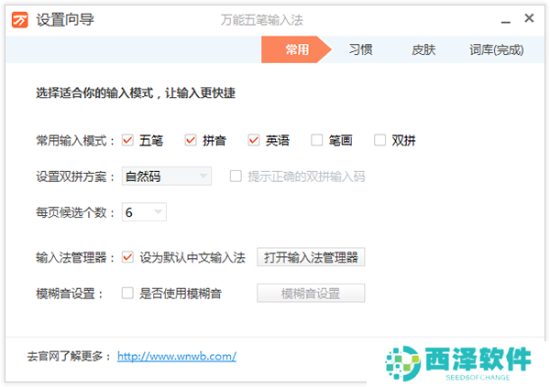Disable the 英语 input mode
Image resolution: width=550 pixels, height=387 pixels.
[x=254, y=140]
